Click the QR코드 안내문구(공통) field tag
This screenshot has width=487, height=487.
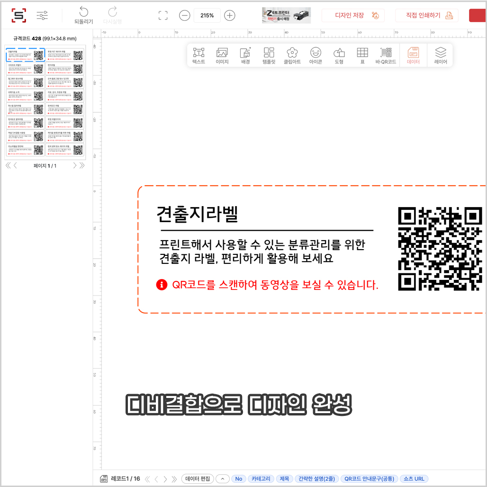369,478
